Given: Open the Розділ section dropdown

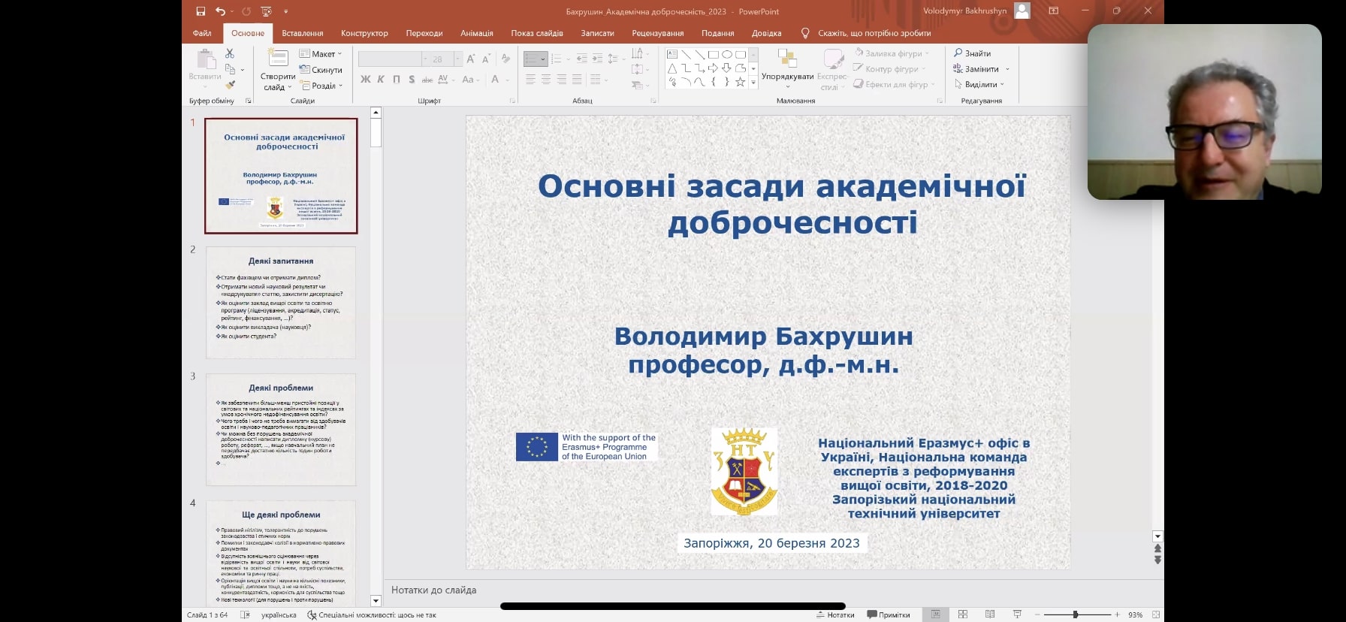Looking at the screenshot, I should coord(321,86).
